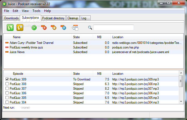The height and width of the screenshot is (120, 187).
Task: Open the scheduler clock icon
Action: [x=75, y=27]
